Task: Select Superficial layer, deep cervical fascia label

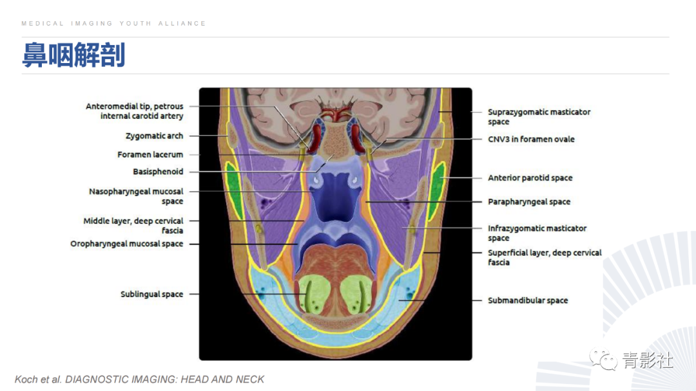Action: (x=545, y=257)
